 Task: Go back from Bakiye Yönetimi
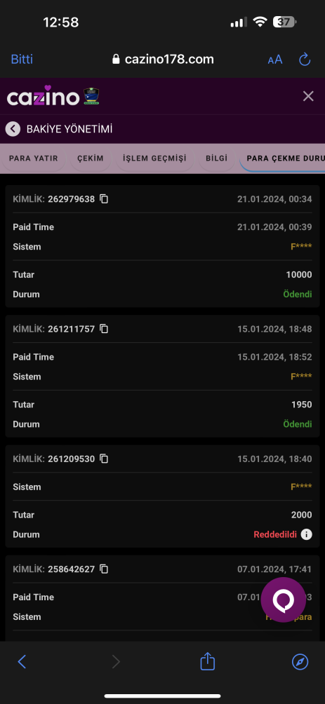point(13,129)
